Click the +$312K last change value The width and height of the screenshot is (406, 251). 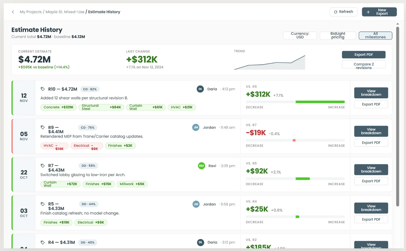[x=142, y=59]
